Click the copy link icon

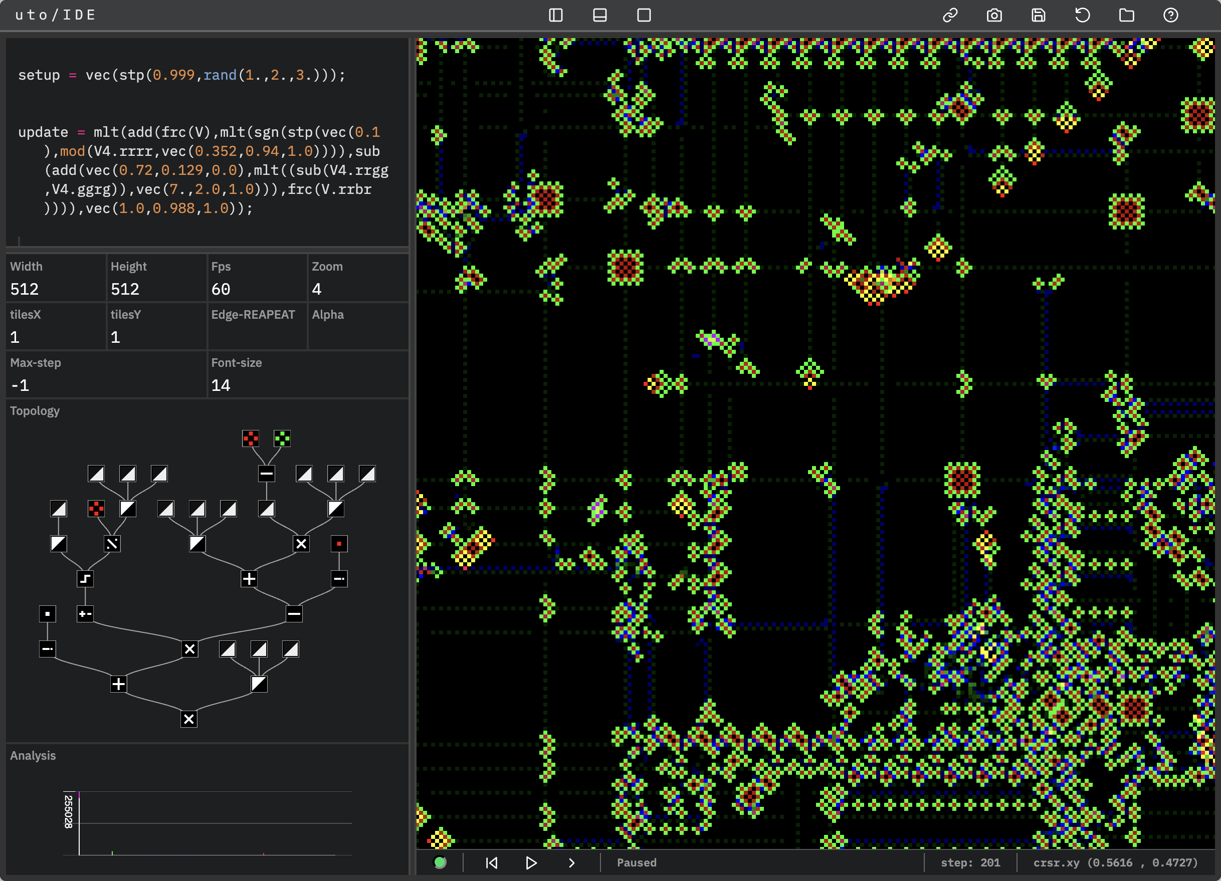point(950,15)
